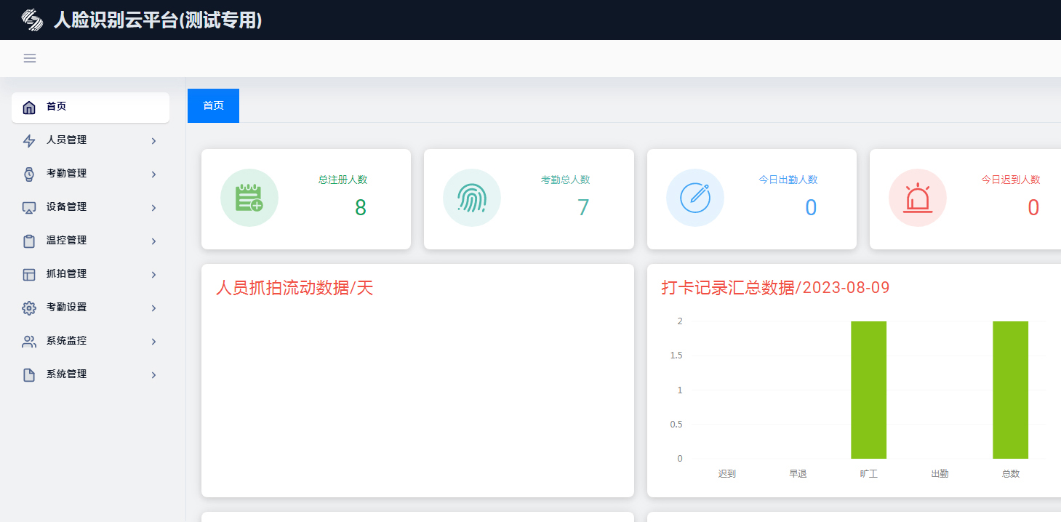Click the hamburger menu collapse icon

click(x=30, y=58)
